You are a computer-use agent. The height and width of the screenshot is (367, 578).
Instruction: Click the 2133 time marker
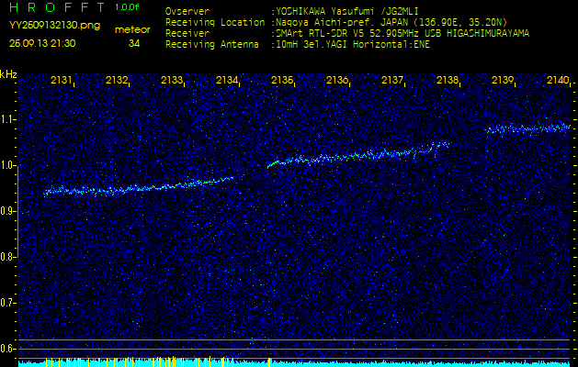coord(172,81)
